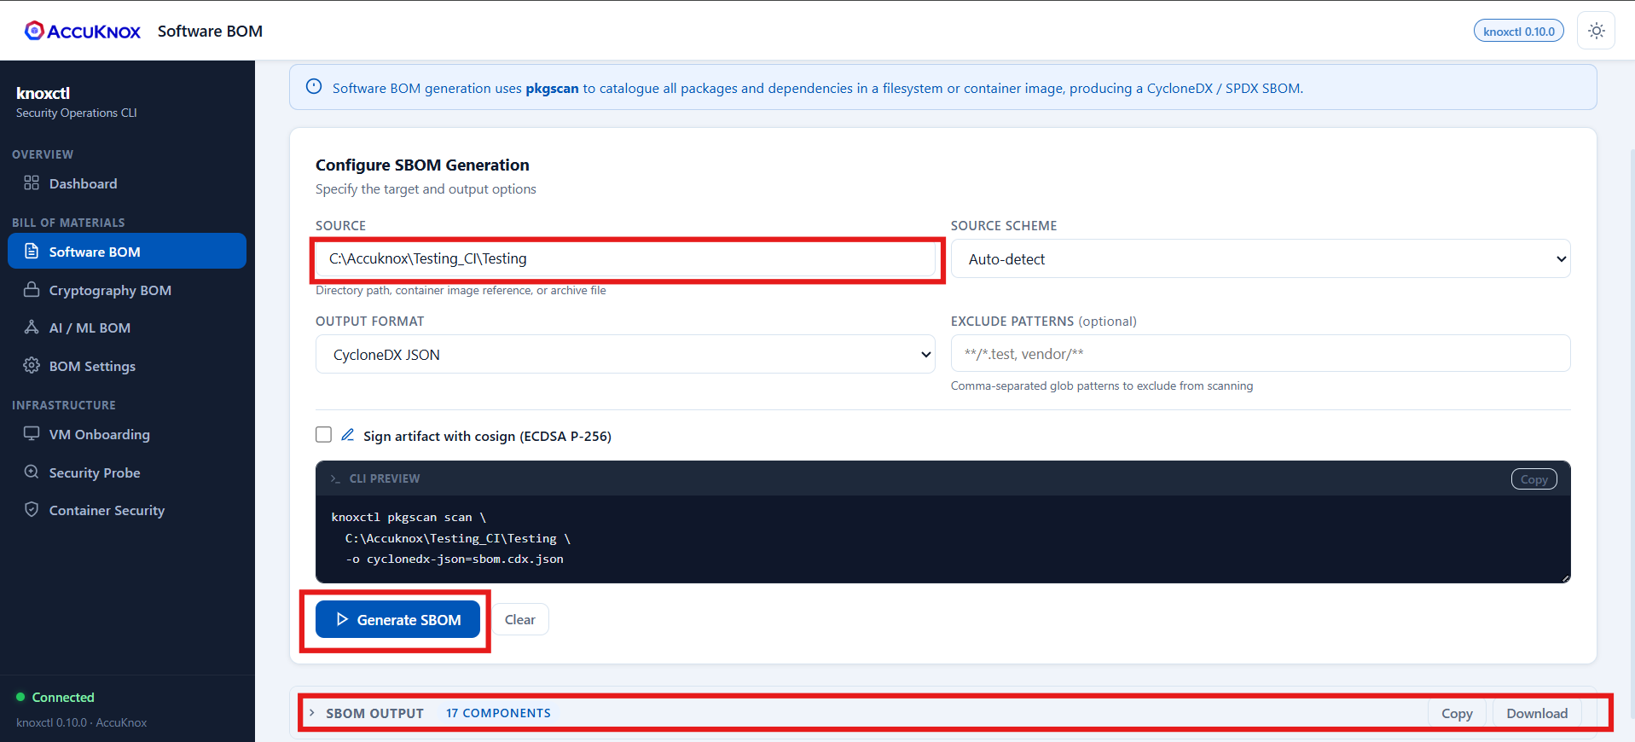The image size is (1635, 742).
Task: Copy the SBOM output
Action: tap(1457, 713)
